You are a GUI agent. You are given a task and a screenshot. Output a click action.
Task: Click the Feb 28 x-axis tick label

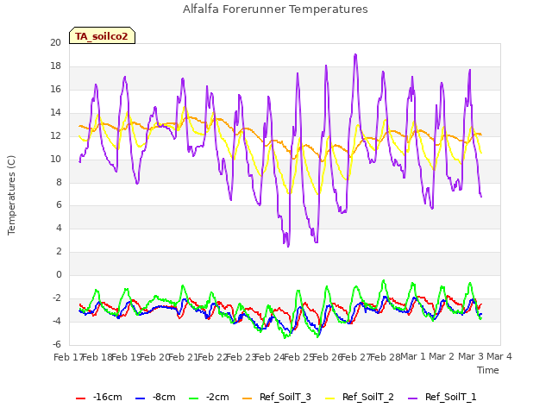pos(385,357)
